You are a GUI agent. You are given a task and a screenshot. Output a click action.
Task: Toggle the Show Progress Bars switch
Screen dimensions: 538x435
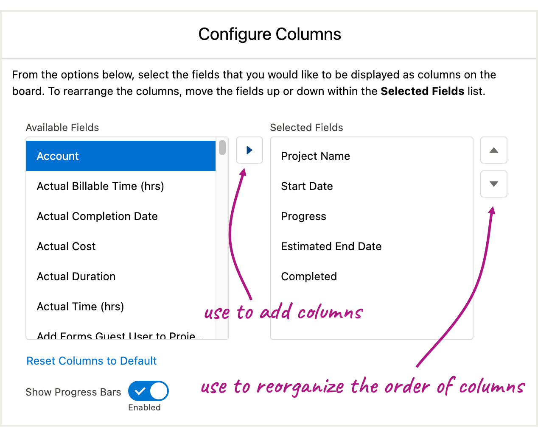(x=149, y=391)
